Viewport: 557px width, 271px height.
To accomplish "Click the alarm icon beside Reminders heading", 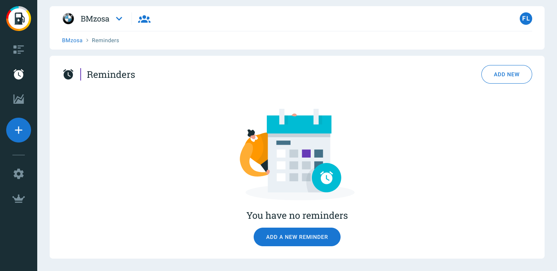I will 68,74.
